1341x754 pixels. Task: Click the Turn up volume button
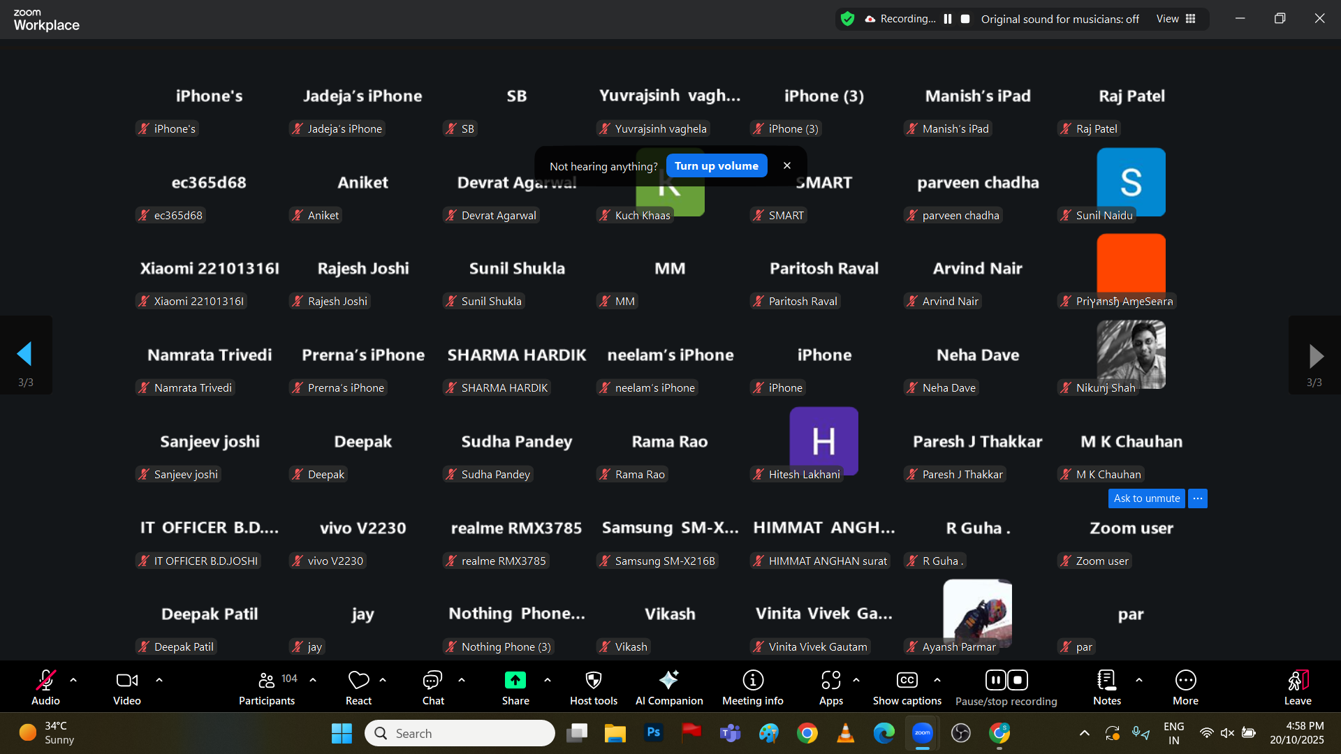point(716,166)
